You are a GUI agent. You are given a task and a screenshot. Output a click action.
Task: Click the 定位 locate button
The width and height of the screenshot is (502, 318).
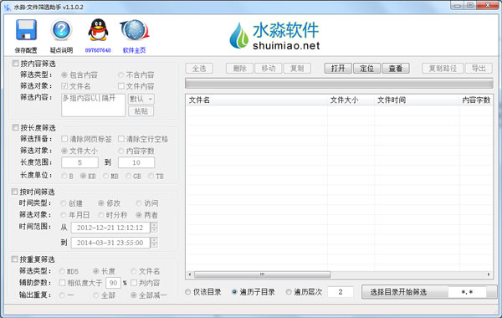[x=367, y=69]
